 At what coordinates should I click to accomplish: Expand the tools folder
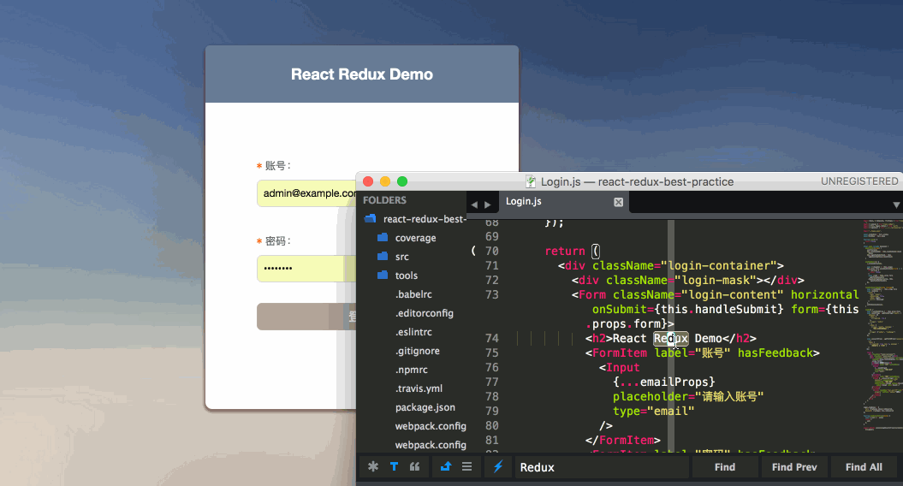(x=407, y=276)
